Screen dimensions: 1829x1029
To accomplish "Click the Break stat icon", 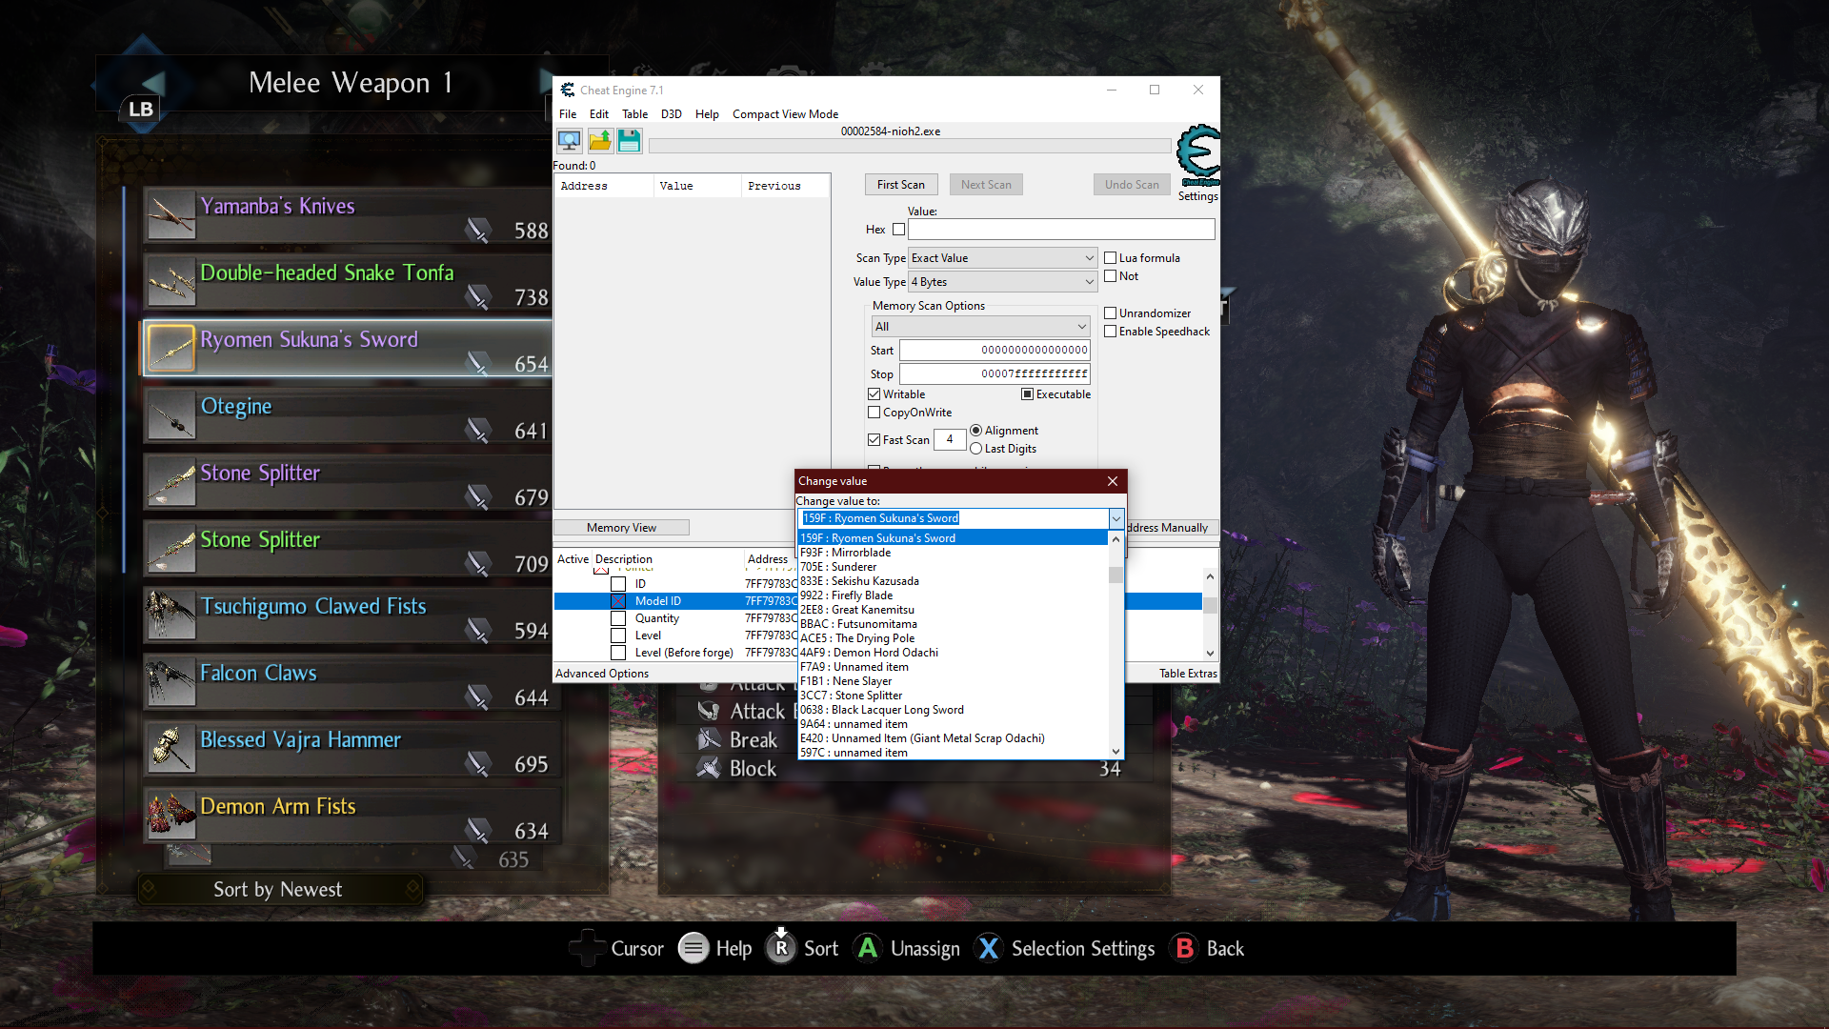I will (x=708, y=740).
